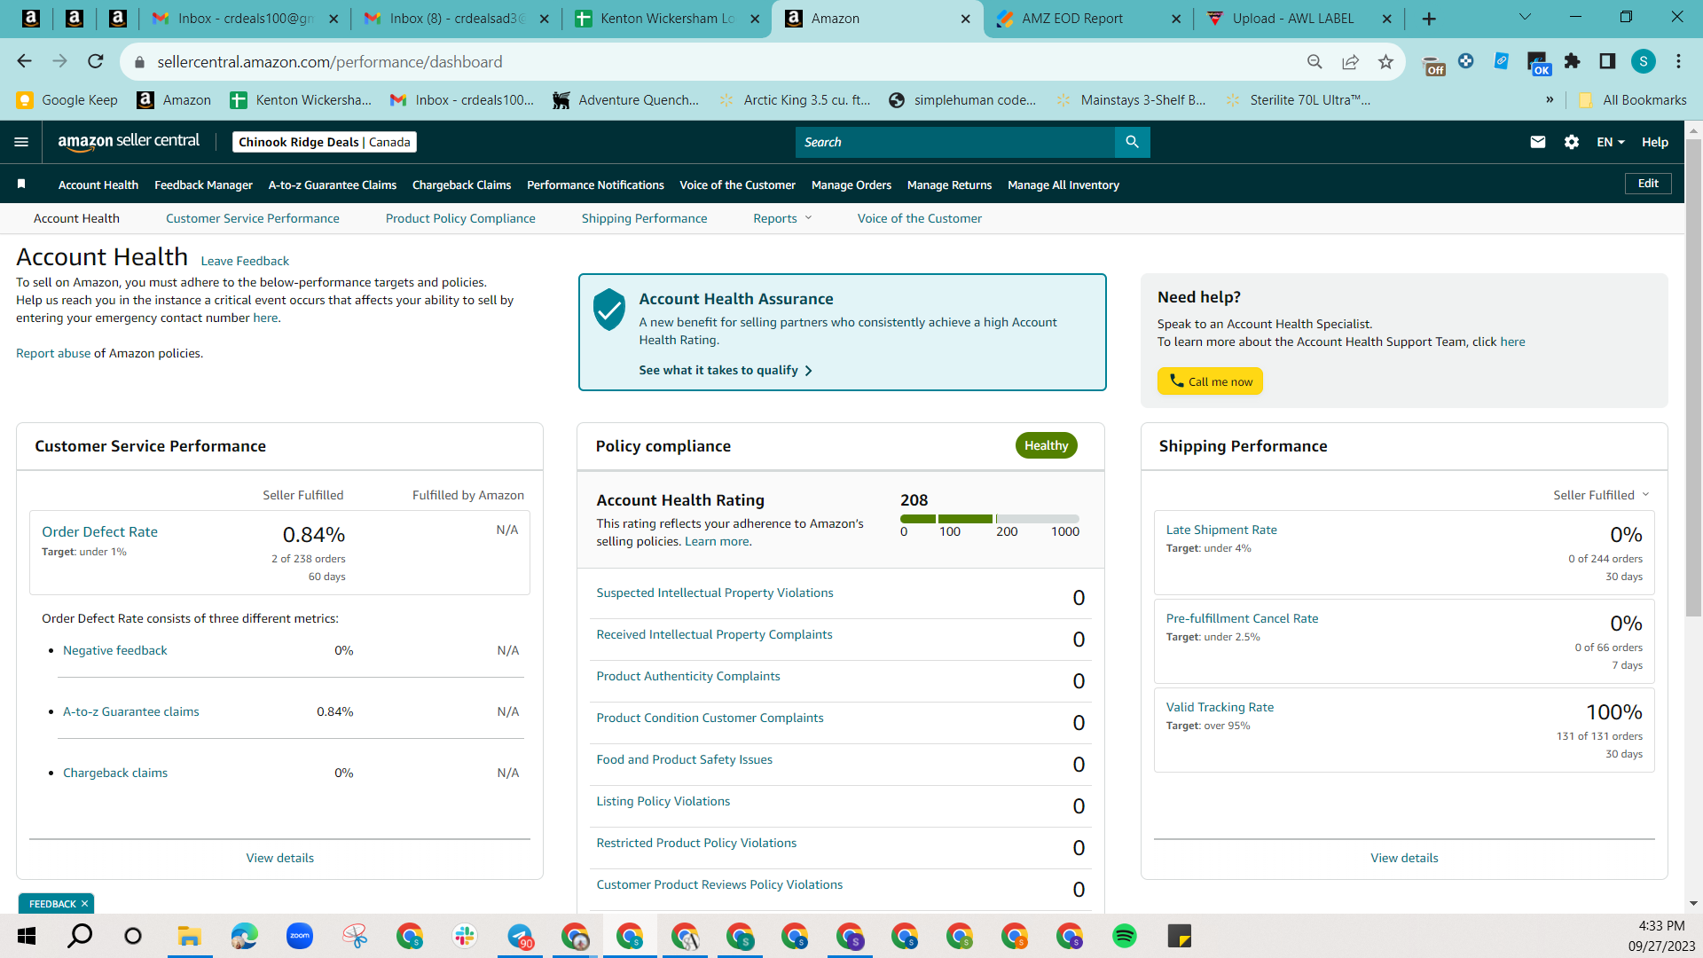Click View details under Shipping Performance
1703x958 pixels.
point(1404,858)
